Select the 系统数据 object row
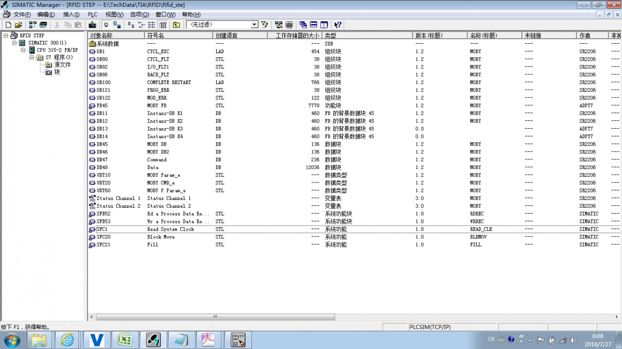Screen dimensions: 622x349 coord(104,44)
